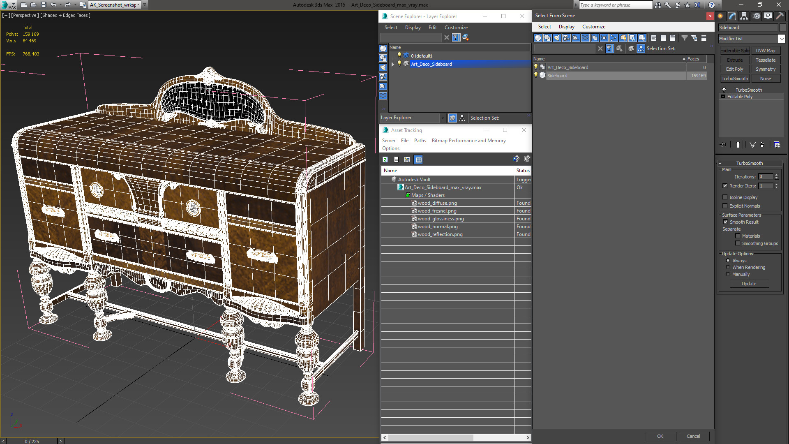789x444 pixels.
Task: Expand Editable Poly in modifier stack
Action: click(x=723, y=97)
